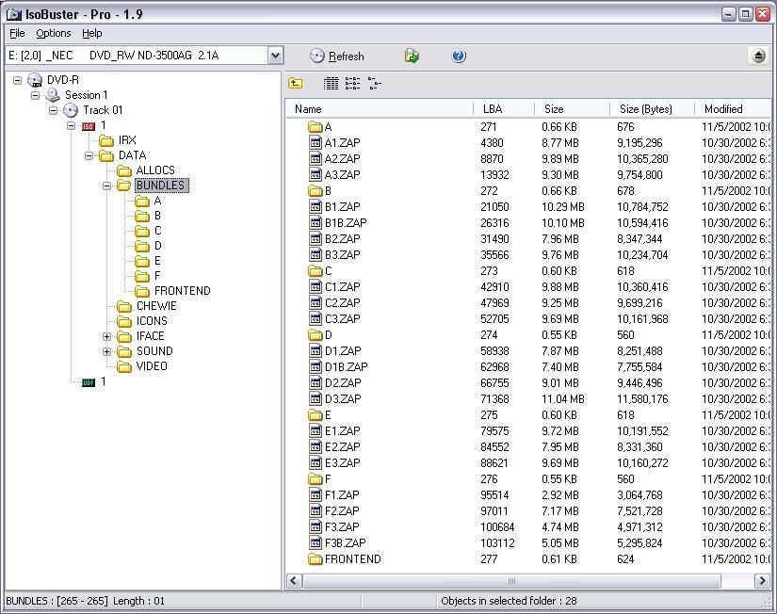Open the File menu

[17, 33]
